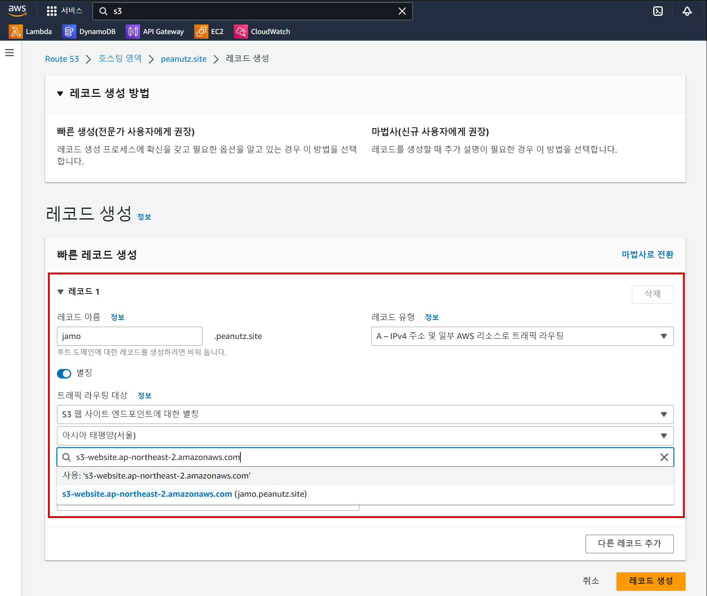Image resolution: width=707 pixels, height=596 pixels.
Task: Collapse the 레코드 1 section
Action: pyautogui.click(x=60, y=291)
